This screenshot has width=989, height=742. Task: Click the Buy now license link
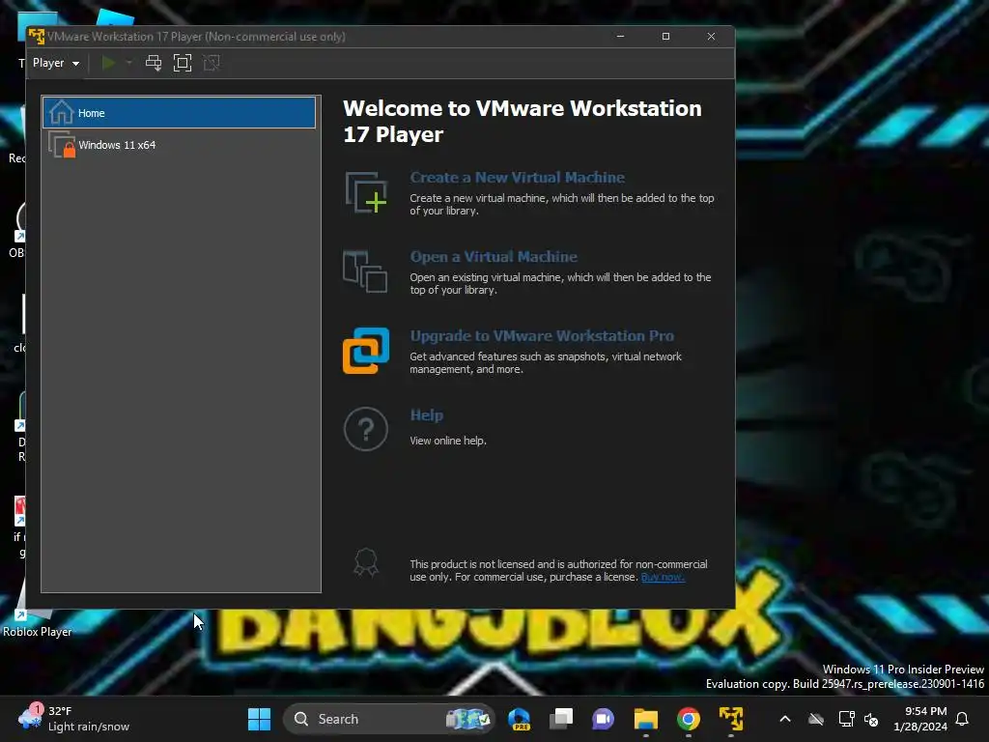click(663, 578)
